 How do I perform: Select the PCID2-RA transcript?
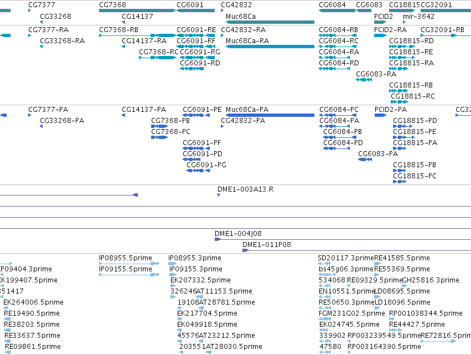(380, 35)
